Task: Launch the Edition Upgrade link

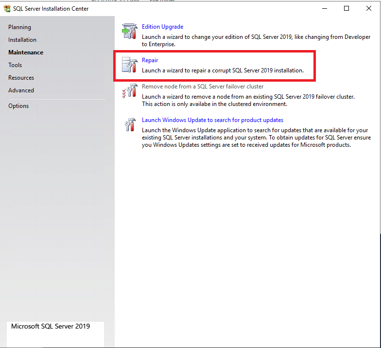Action: [162, 27]
